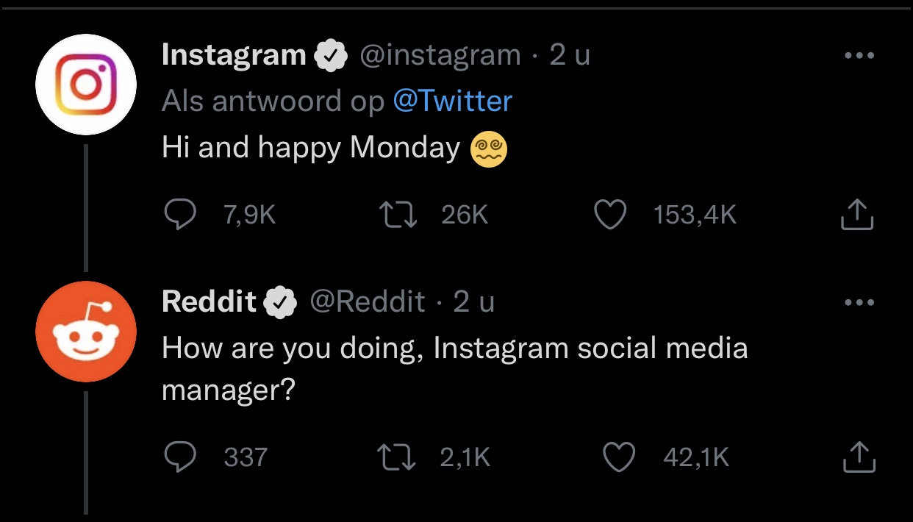This screenshot has height=522, width=913.
Task: Open Reddit's tweet text about social media manager
Action: coord(454,368)
